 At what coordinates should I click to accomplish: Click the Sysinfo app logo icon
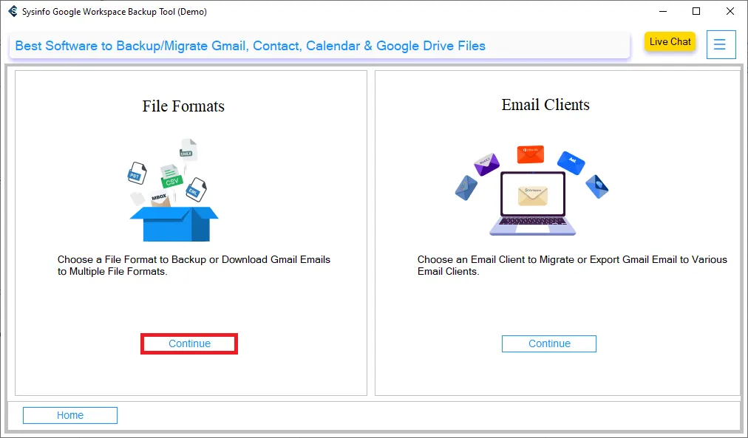13,11
